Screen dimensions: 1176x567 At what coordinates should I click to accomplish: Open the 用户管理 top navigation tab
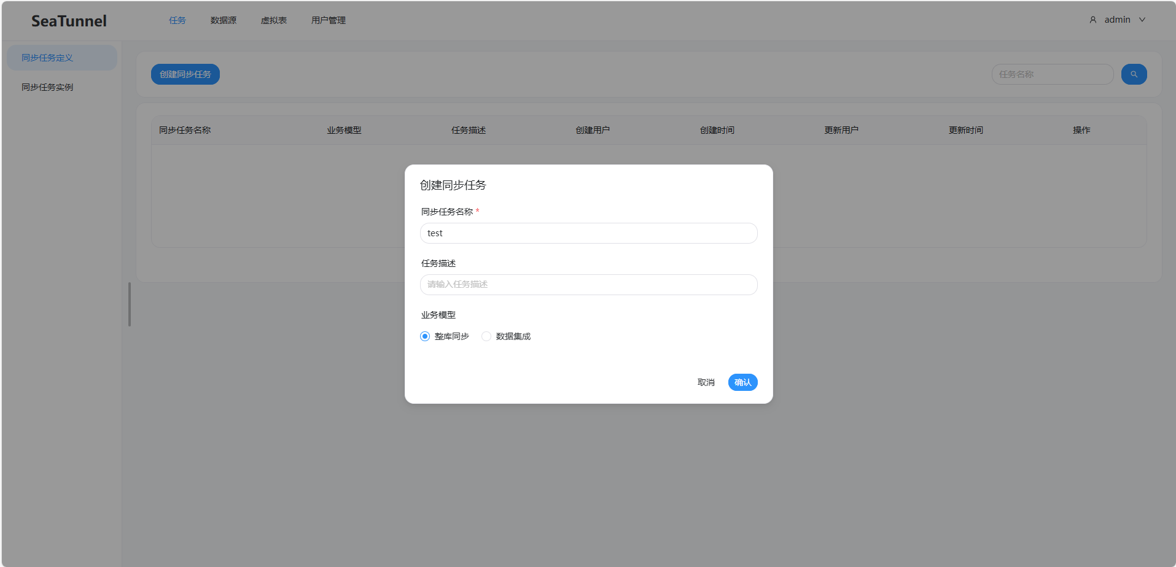(x=329, y=20)
